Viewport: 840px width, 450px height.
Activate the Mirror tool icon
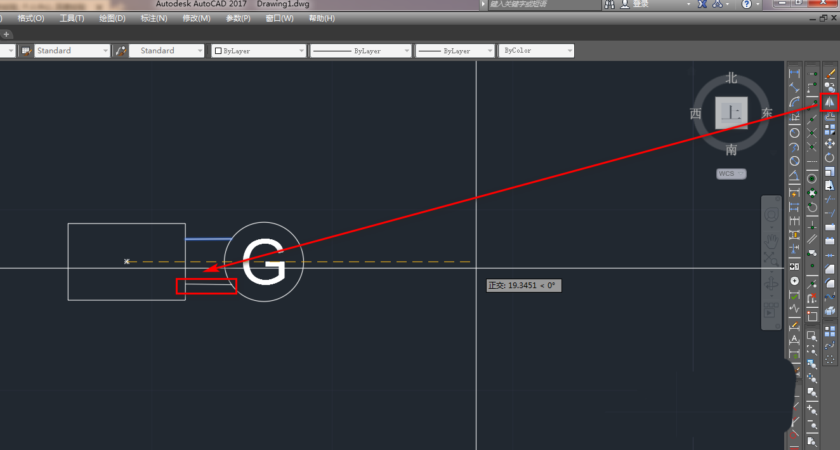pos(830,102)
